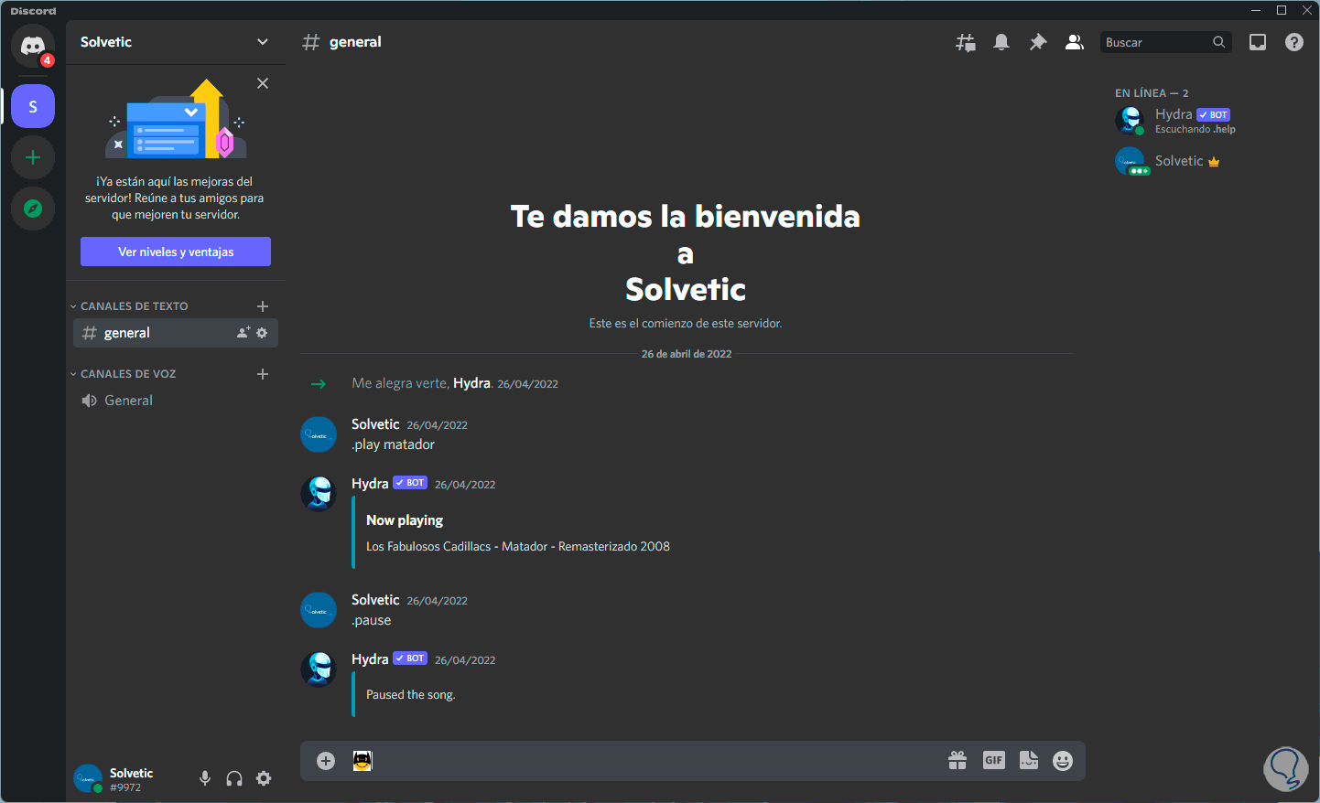Toggle microphone mute
1320x803 pixels.
click(x=205, y=778)
